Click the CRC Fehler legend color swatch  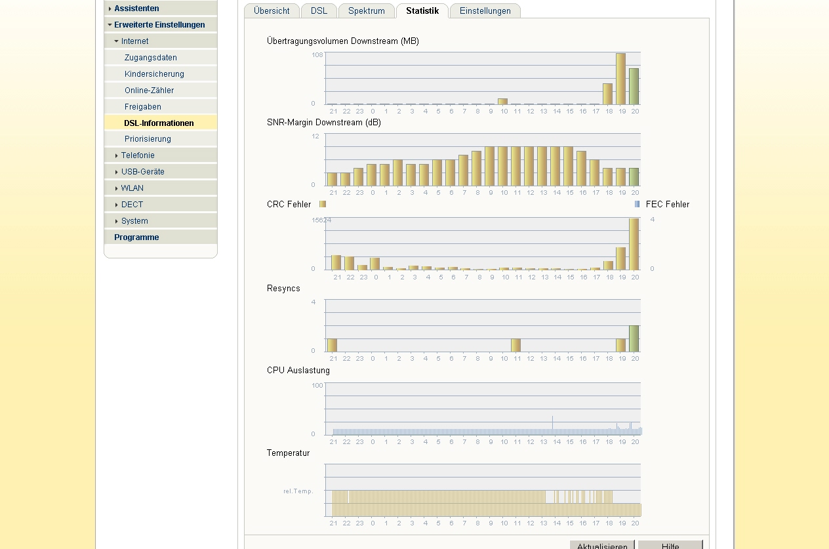(323, 204)
